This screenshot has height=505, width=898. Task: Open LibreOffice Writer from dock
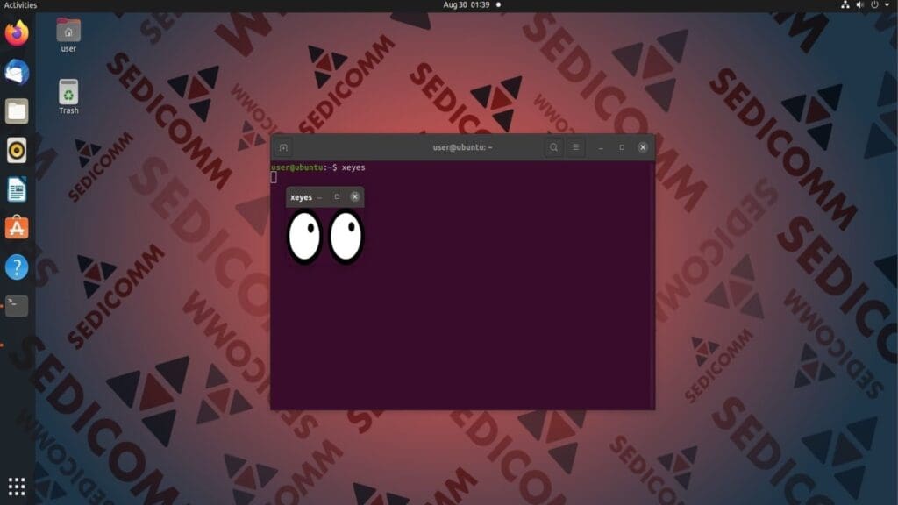(x=17, y=188)
